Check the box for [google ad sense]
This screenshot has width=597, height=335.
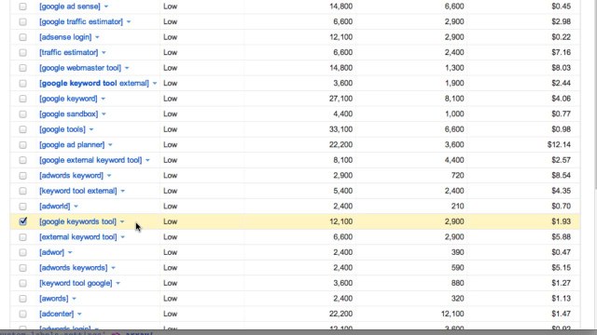(x=22, y=7)
